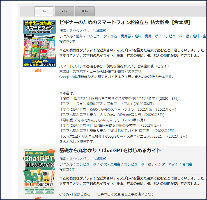Click コンピュータ genre of the ChatGPT guide
Screen dimensions: 207x200
pyautogui.click(x=86, y=164)
